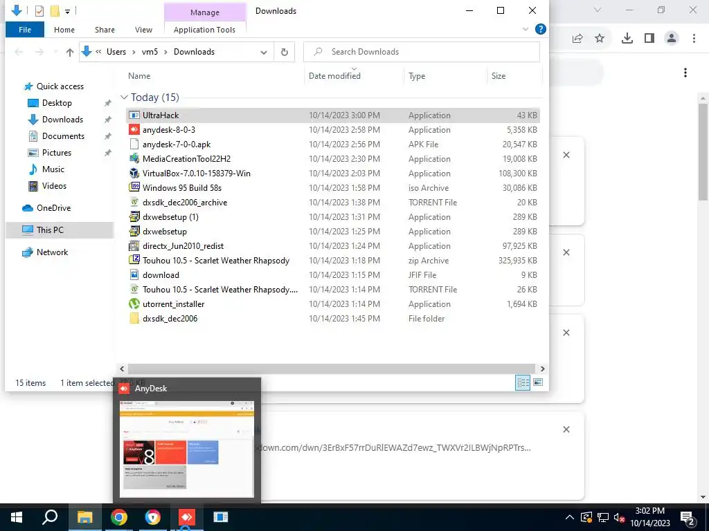Click the horizontal scrollbar right arrow

point(543,369)
